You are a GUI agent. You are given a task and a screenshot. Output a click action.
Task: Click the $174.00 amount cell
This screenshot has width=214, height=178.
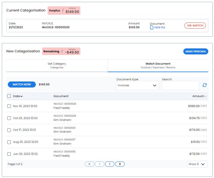(x=194, y=130)
